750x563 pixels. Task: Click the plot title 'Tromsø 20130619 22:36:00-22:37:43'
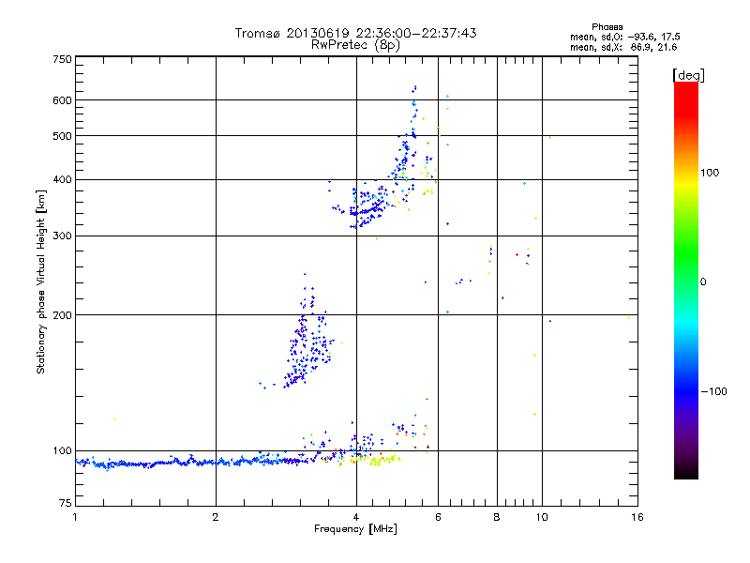point(355,33)
